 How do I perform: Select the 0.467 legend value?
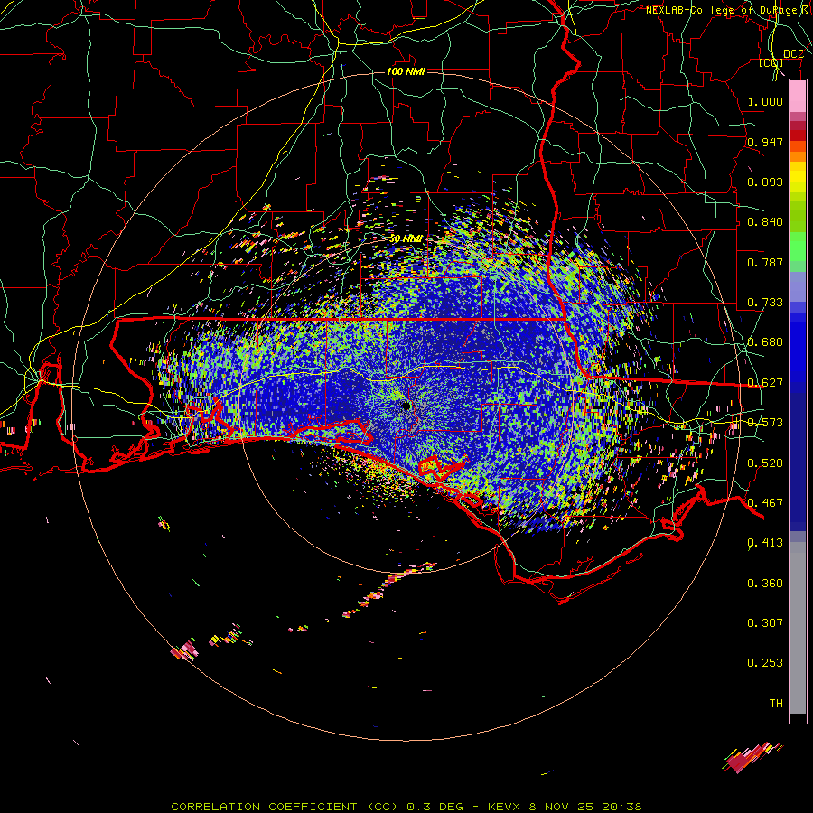[765, 502]
